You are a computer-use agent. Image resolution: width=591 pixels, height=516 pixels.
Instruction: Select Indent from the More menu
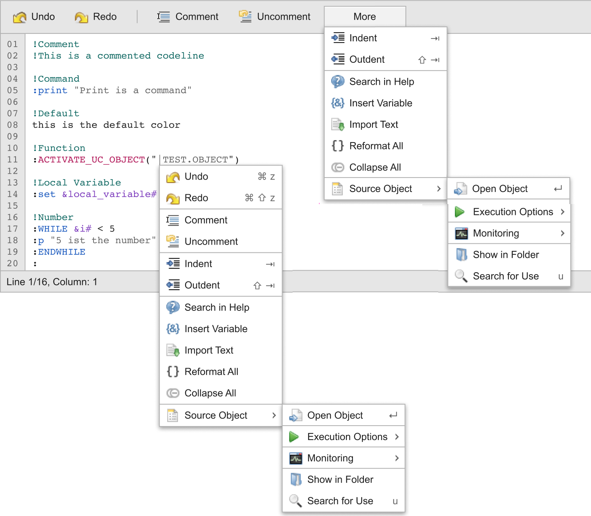363,38
